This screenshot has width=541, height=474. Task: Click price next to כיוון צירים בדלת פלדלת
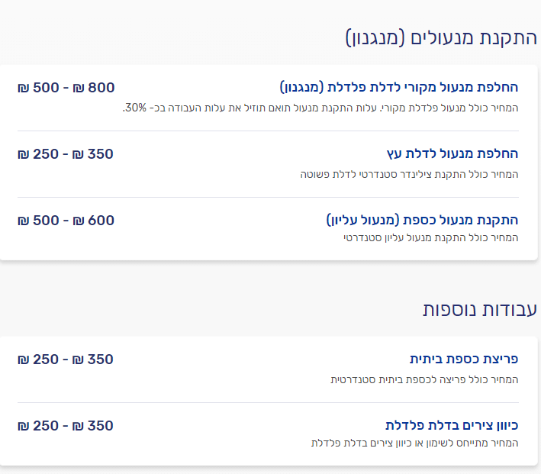coord(66,426)
